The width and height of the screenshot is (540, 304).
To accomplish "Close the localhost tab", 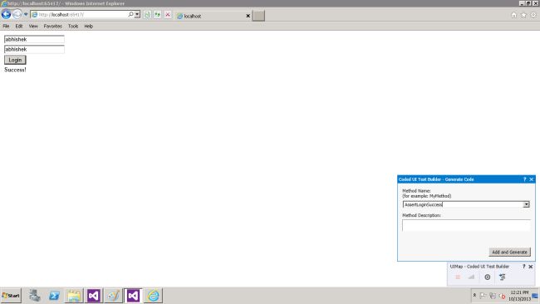I will [248, 16].
